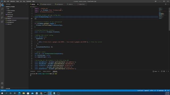The width and height of the screenshot is (170, 95).
Task: Click the customize layout icon in title bar
Action: tap(156, 1)
